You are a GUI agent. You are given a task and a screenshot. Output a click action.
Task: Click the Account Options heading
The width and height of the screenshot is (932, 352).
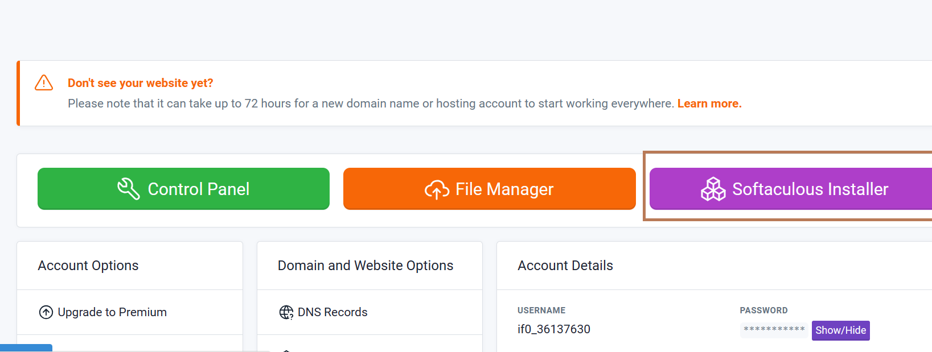point(88,266)
